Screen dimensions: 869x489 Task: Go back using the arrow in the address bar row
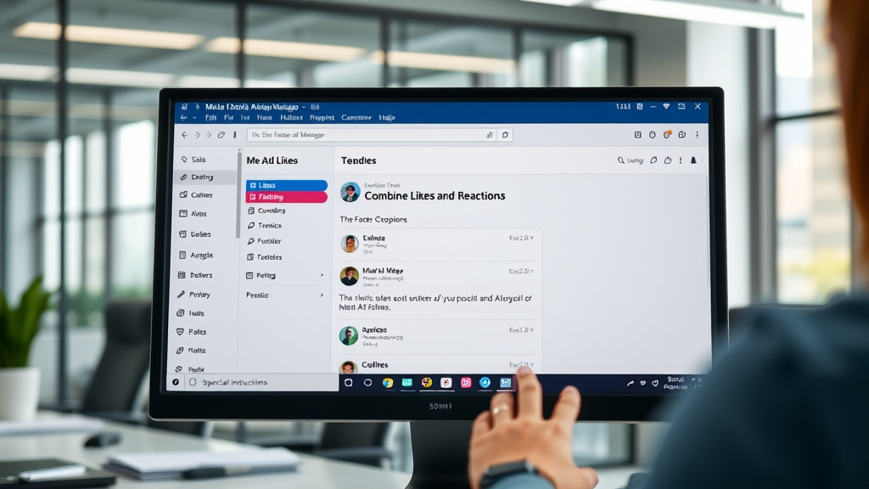click(184, 135)
